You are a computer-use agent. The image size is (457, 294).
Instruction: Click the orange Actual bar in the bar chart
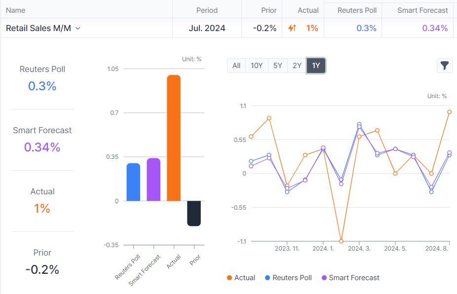click(174, 138)
